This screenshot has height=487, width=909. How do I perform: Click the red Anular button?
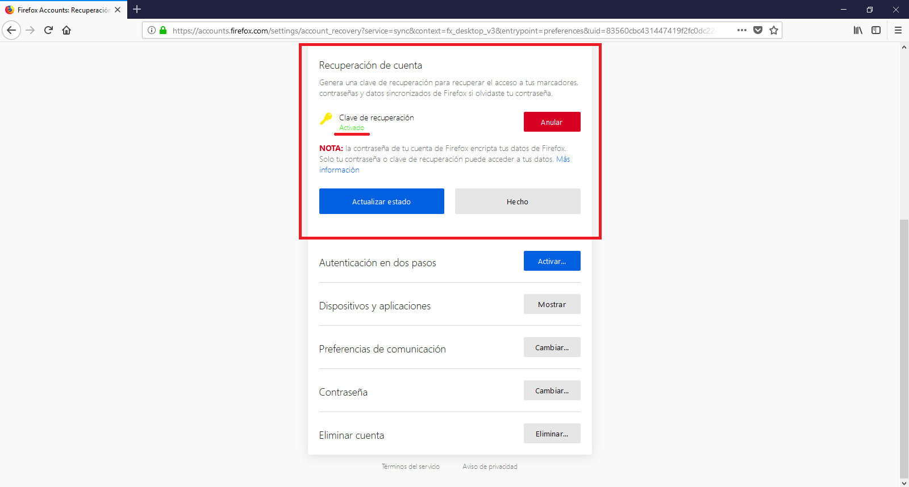coord(552,122)
